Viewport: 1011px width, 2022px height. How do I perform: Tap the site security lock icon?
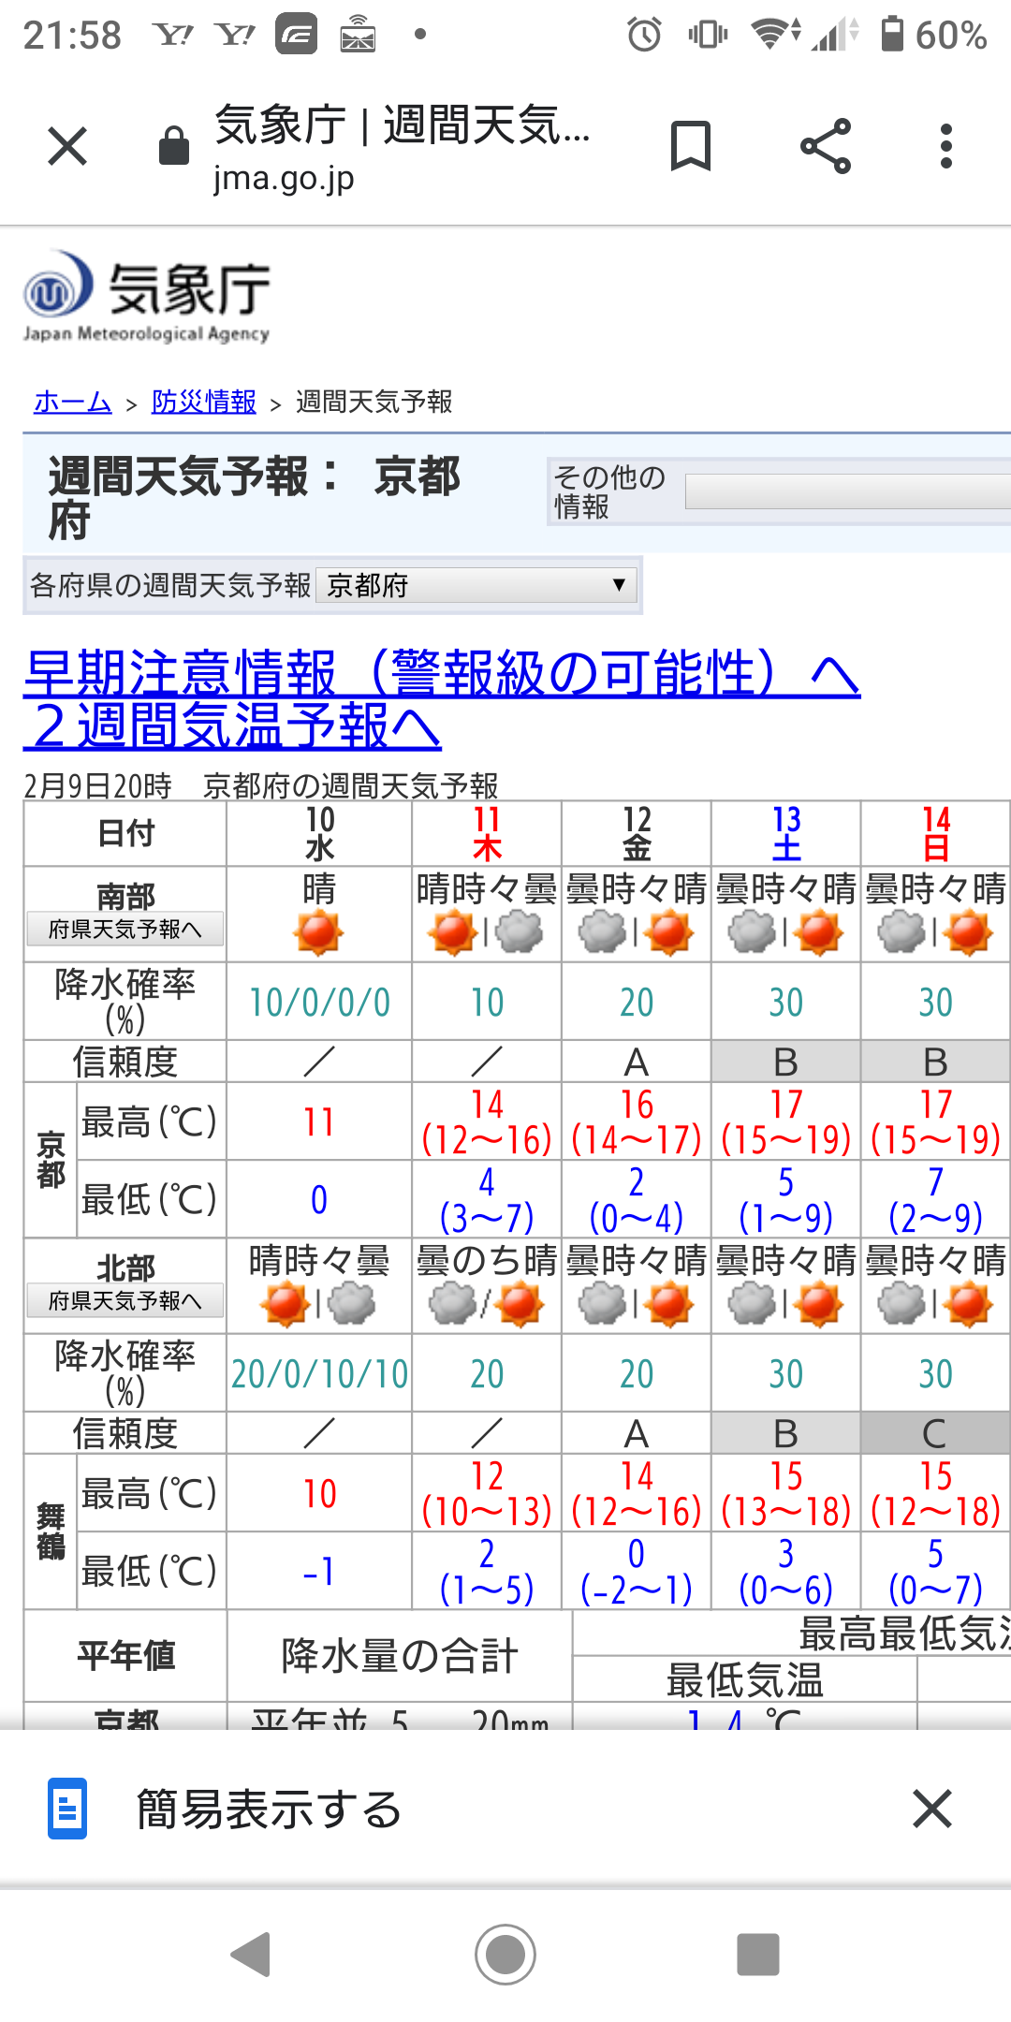tap(174, 146)
